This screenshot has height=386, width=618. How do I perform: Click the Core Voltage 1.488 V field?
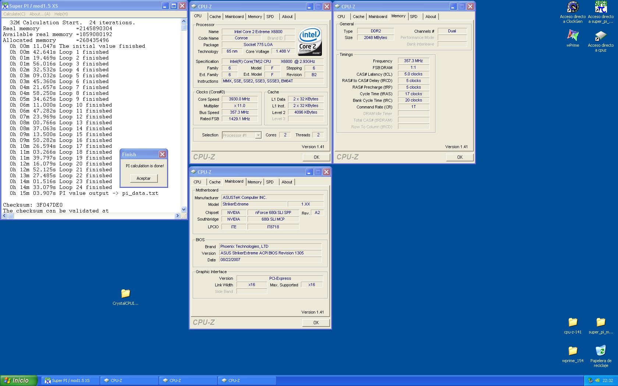tap(283, 51)
